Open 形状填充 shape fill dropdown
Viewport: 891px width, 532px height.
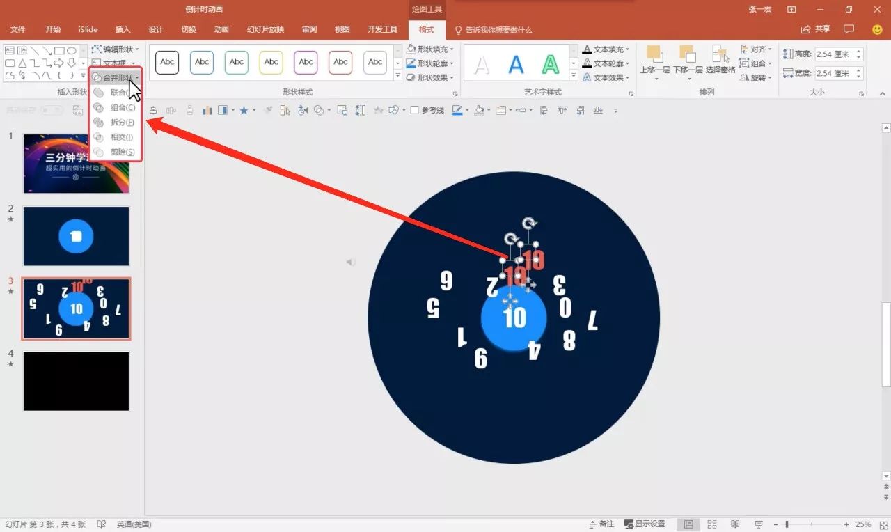430,49
